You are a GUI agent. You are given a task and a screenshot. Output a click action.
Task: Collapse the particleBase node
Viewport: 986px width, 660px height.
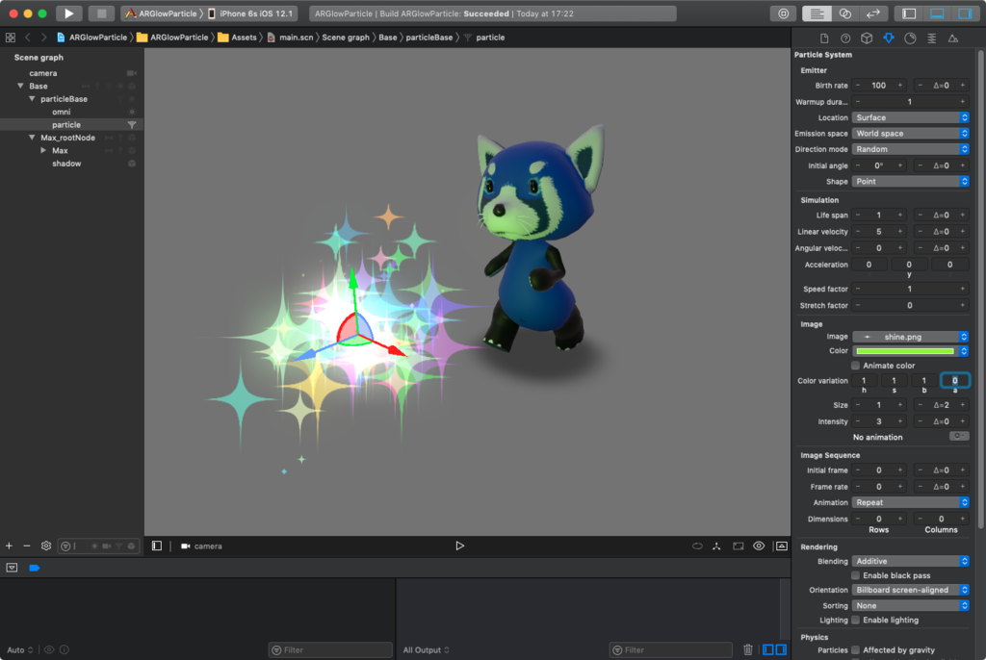32,99
